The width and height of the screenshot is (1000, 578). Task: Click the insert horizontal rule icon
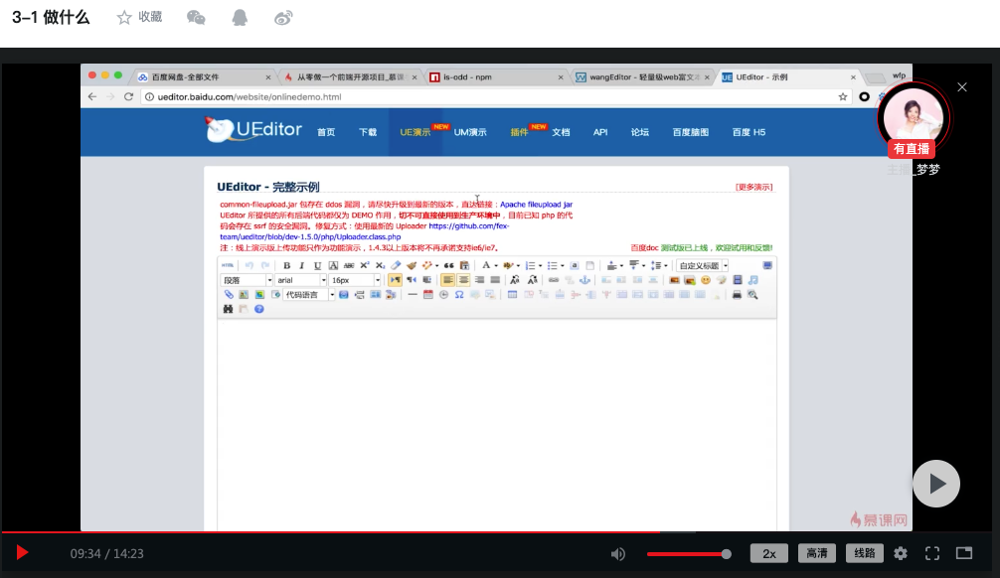[x=413, y=294]
